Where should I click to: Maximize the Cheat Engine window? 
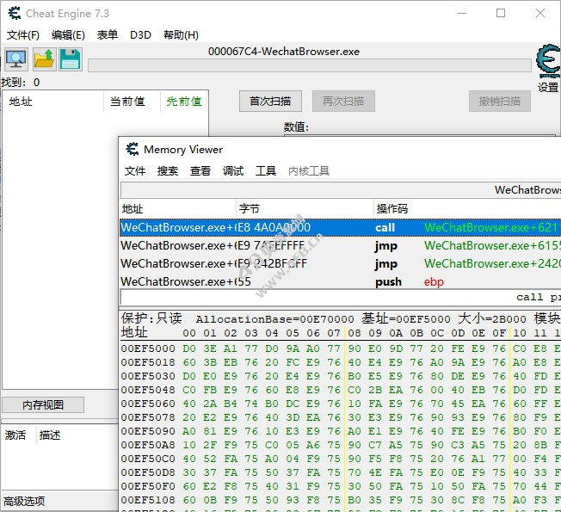(501, 14)
